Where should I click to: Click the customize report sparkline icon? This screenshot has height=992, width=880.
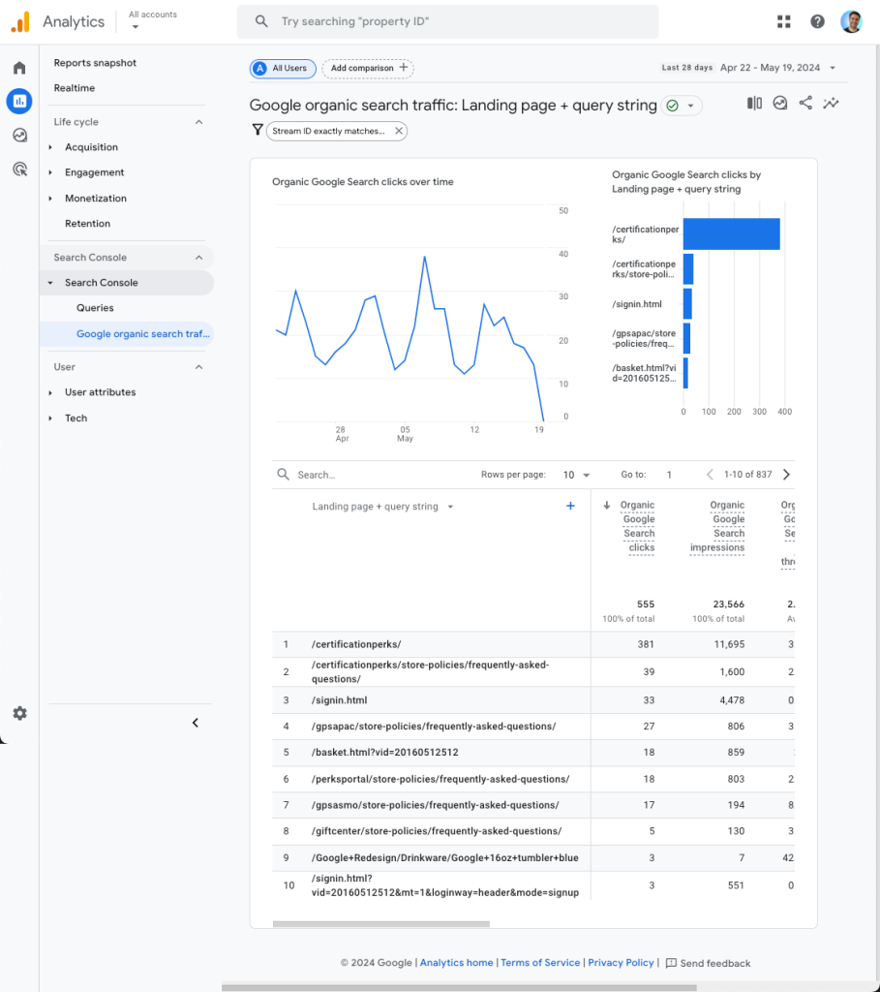831,103
